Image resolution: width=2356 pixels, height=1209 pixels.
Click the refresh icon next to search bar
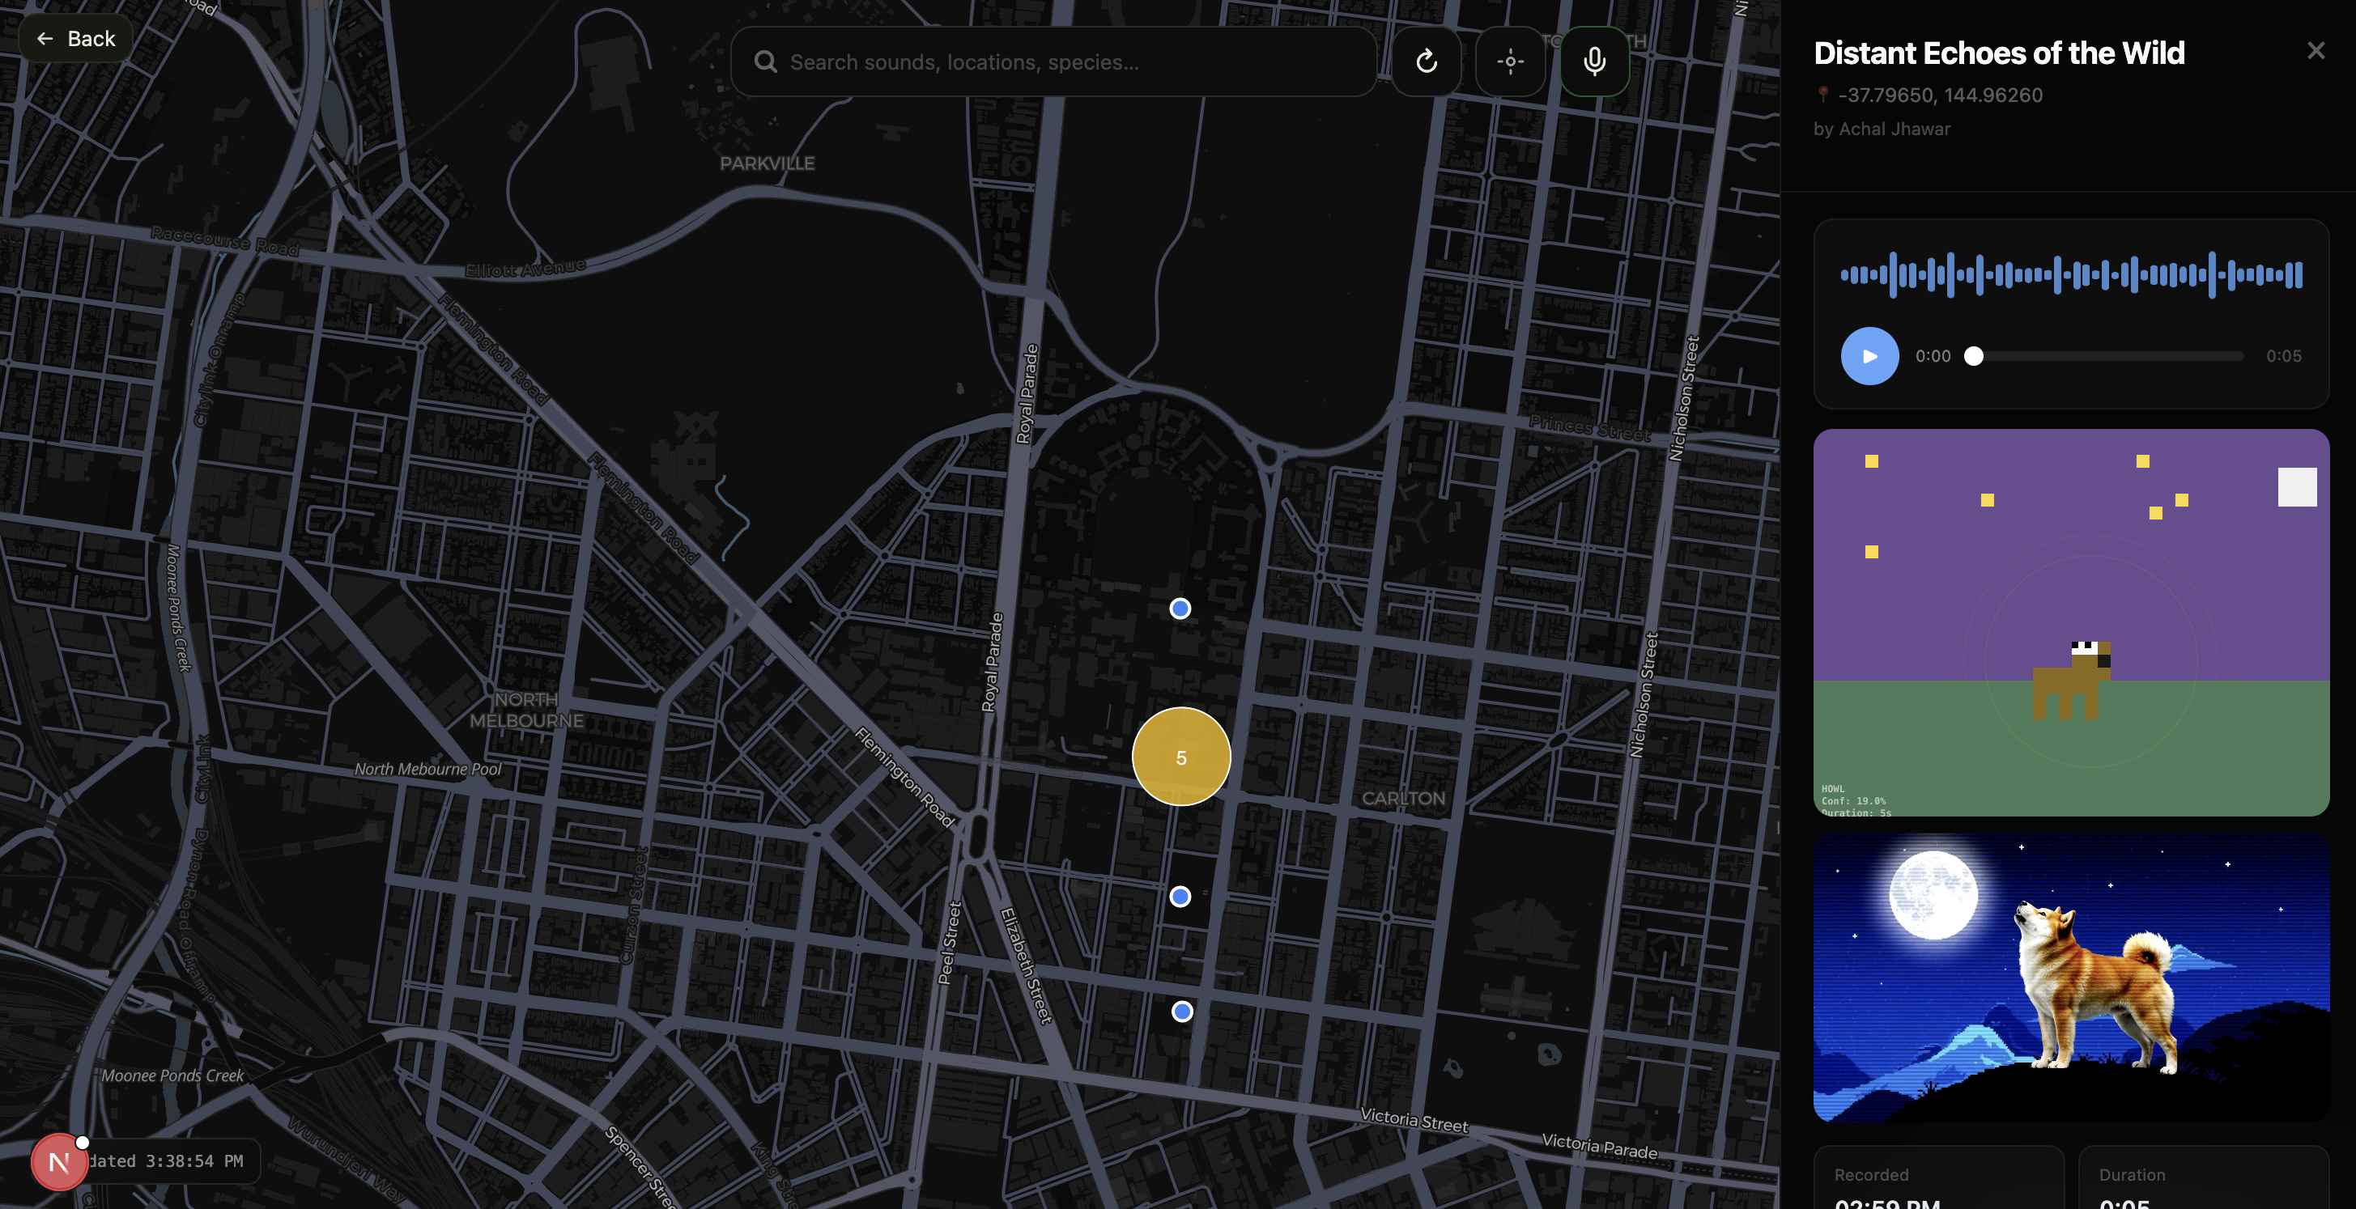click(x=1426, y=62)
